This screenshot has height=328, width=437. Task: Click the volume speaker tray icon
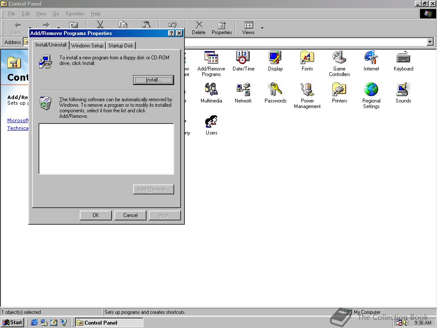[405, 323]
